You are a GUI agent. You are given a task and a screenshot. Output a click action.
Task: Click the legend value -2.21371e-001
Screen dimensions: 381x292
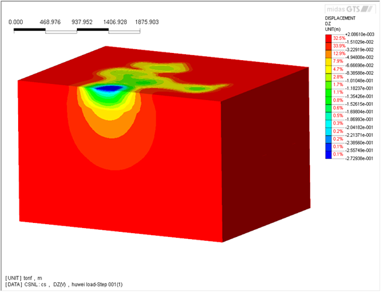click(360, 135)
